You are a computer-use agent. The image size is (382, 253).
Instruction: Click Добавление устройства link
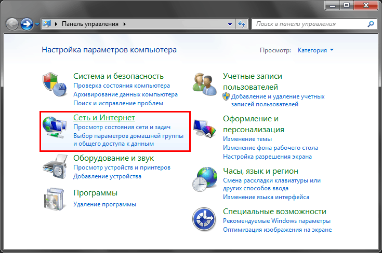point(107,176)
